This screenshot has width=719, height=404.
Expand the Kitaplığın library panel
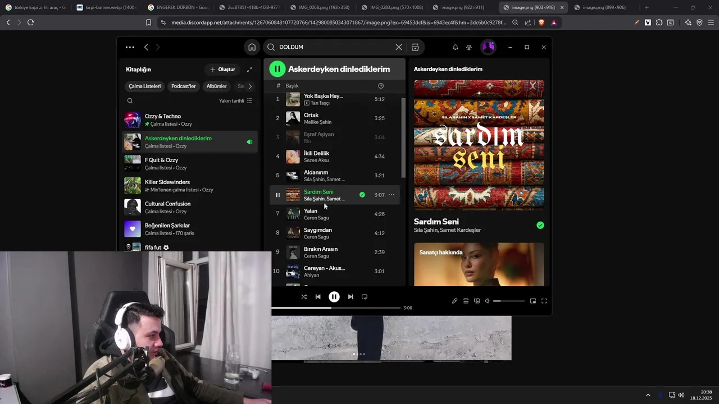(x=249, y=70)
